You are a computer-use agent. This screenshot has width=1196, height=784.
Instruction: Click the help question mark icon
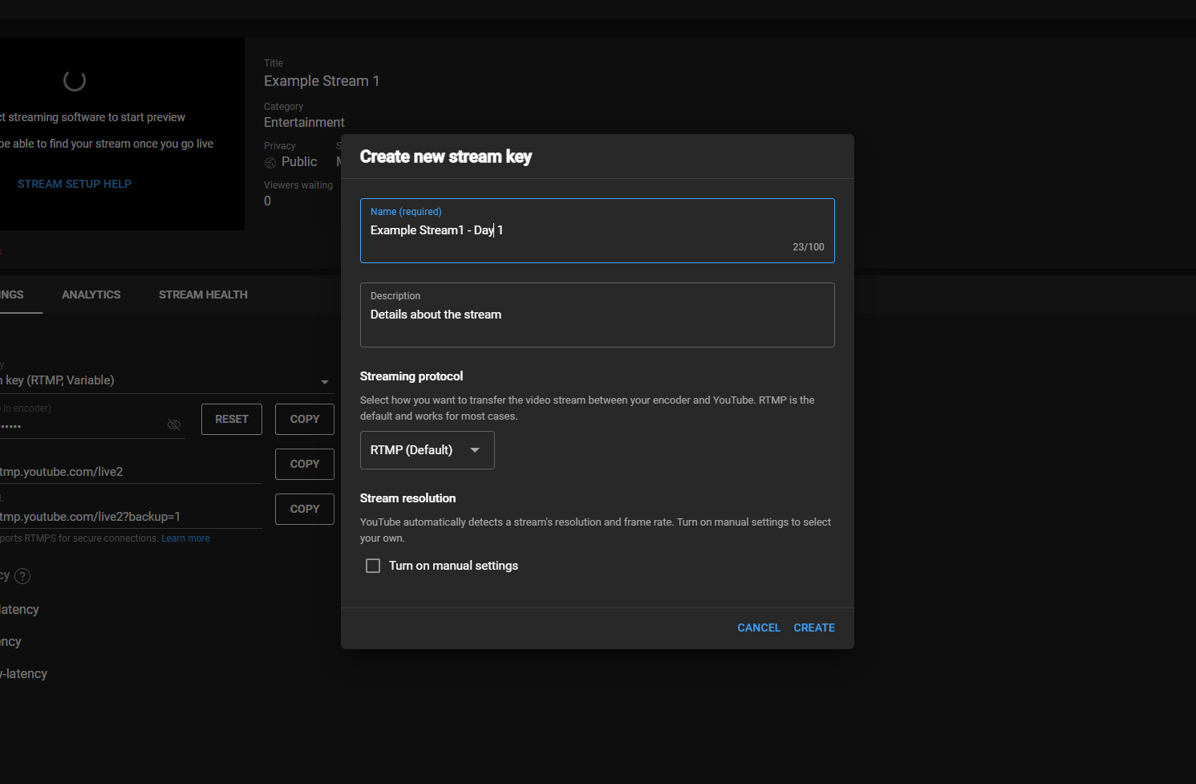[x=22, y=576]
